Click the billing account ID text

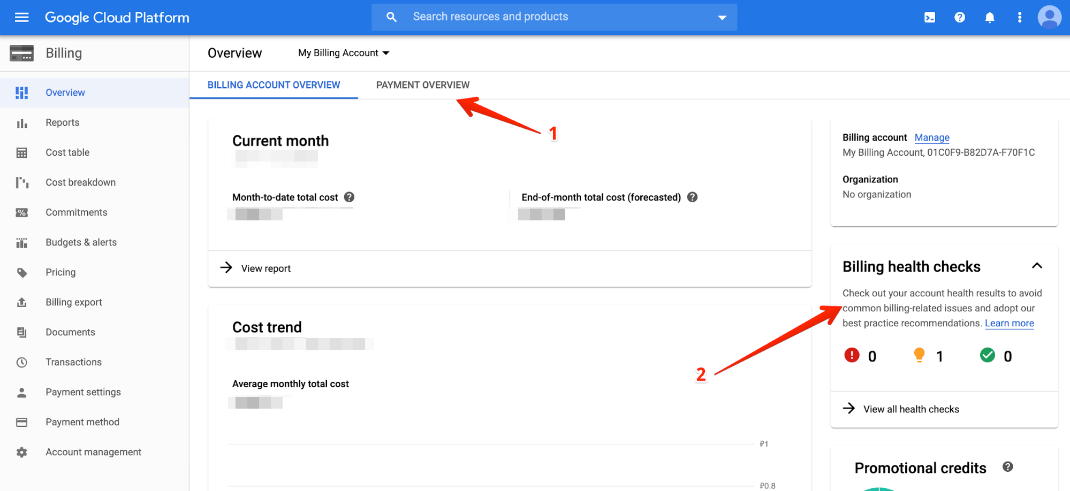(x=938, y=152)
